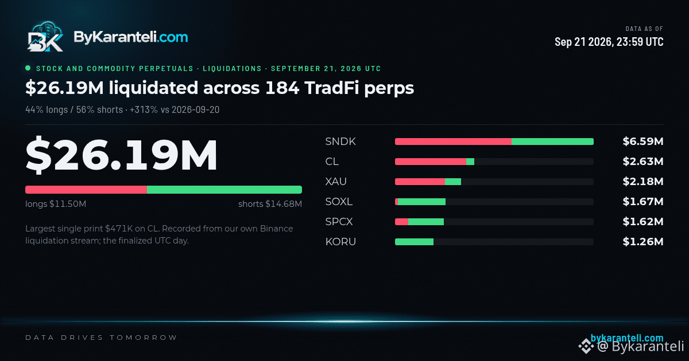Click the Binance watermark logo icon
689x361 pixels.
tap(586, 346)
